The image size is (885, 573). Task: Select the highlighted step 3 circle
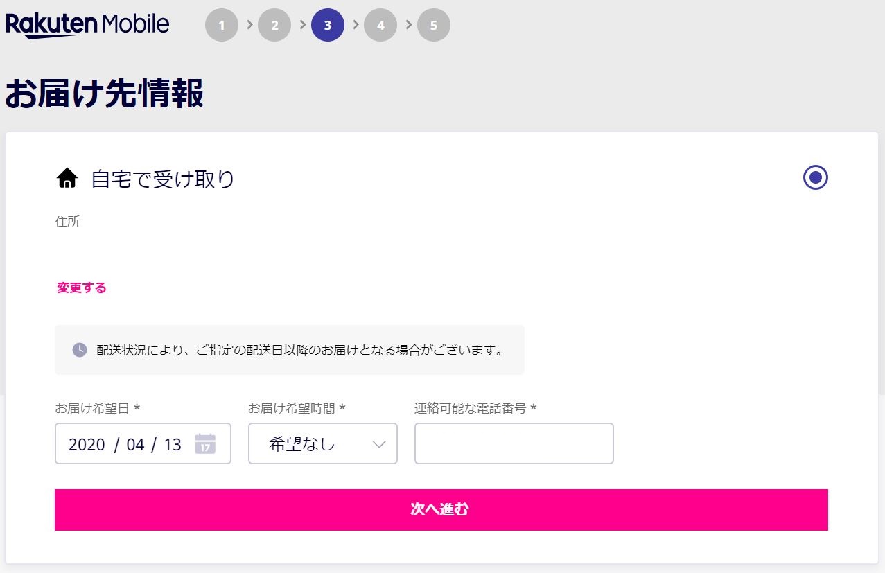(x=328, y=26)
